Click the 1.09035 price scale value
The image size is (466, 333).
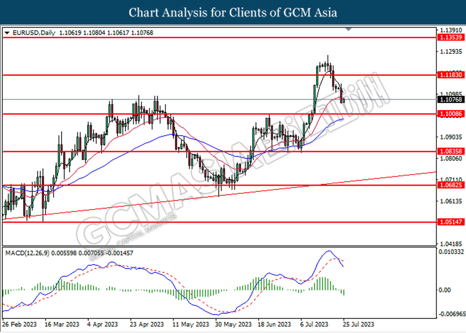click(x=451, y=137)
